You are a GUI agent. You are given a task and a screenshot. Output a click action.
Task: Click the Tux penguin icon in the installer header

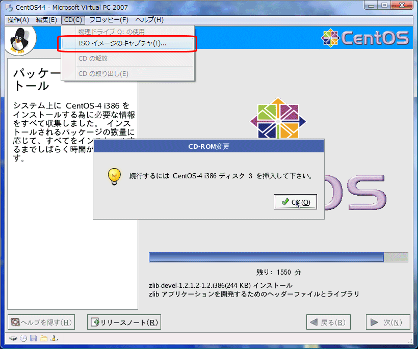tap(19, 40)
